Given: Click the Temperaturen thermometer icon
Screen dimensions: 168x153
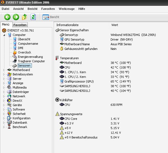Looking at the screenshot, I should (57, 58).
